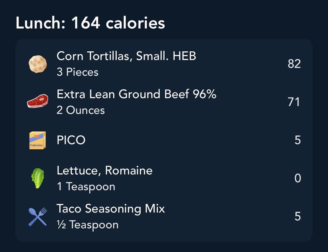Screen dimensions: 328x252
Task: Click the 82 calorie value for tortillas
Action: [x=294, y=64]
